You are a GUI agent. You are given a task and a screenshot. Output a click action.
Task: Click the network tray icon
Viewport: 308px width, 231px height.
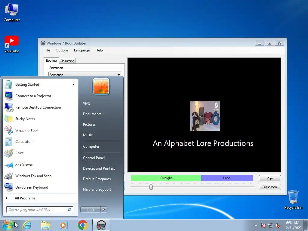(270, 226)
